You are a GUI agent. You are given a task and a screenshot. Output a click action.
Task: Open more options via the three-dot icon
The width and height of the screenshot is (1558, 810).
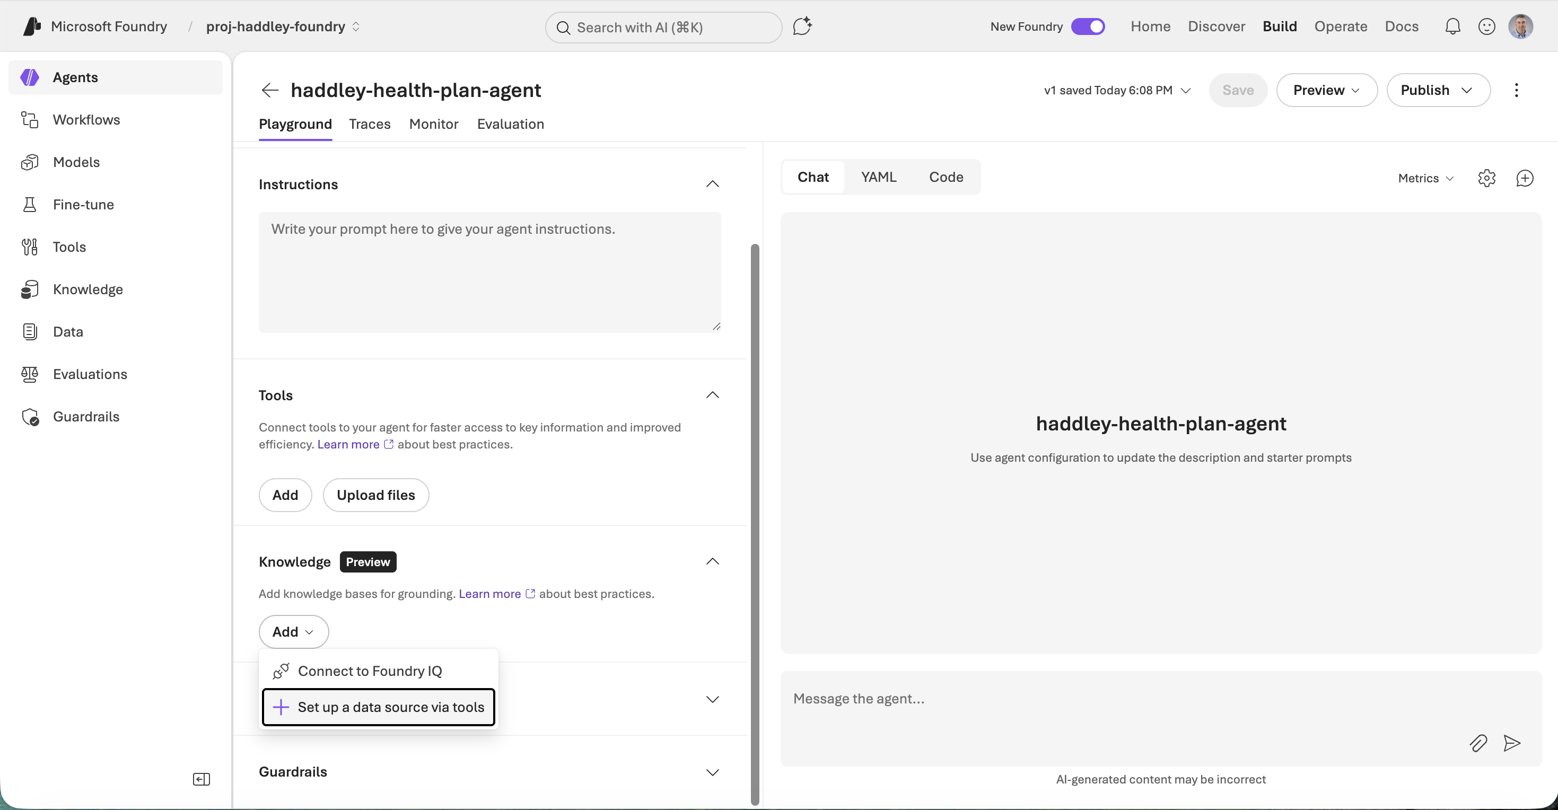coord(1517,90)
